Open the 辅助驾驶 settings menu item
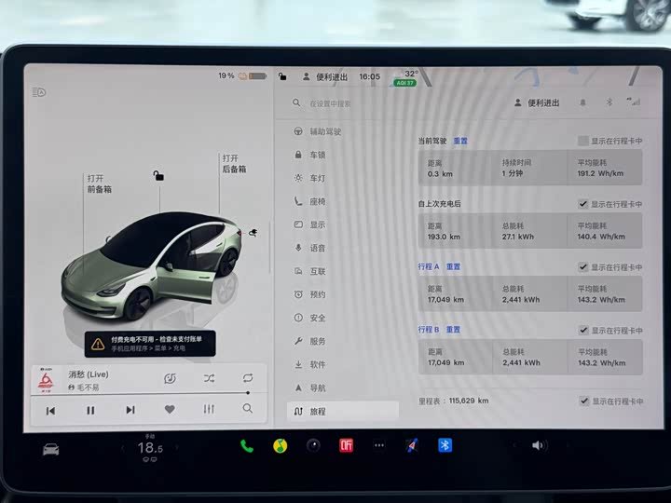Image resolution: width=671 pixels, height=503 pixels. 343,131
